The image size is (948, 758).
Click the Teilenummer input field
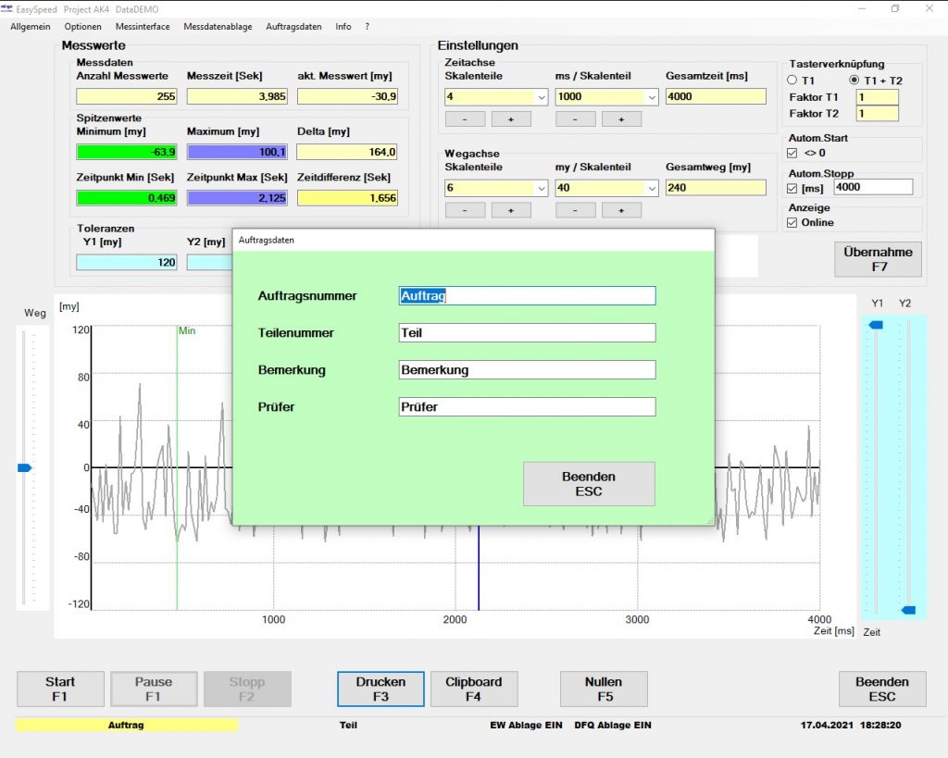[x=526, y=333]
